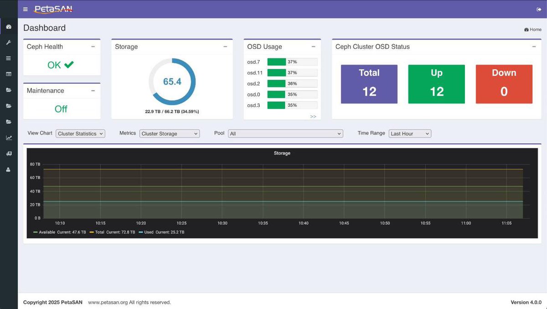547x309 pixels.
Task: Open the line-chart statistics sidebar icon
Action: click(x=9, y=137)
